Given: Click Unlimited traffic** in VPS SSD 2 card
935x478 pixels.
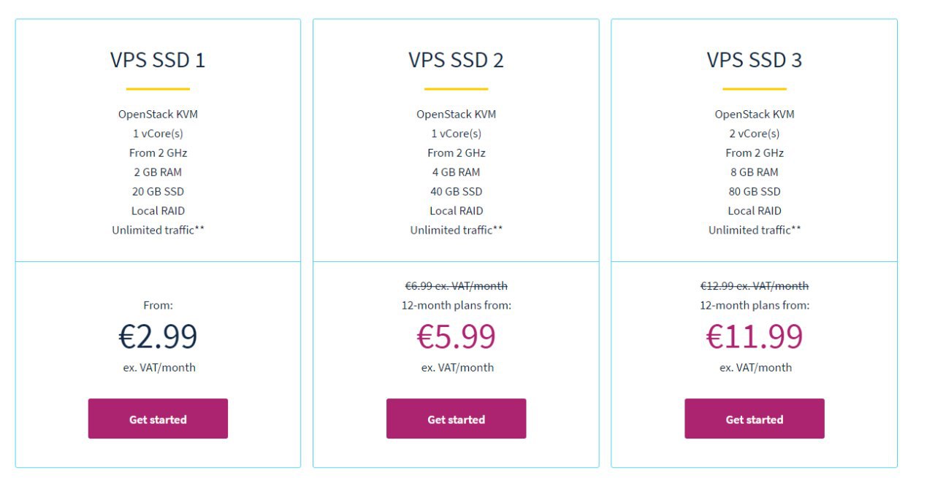Looking at the screenshot, I should coord(456,230).
